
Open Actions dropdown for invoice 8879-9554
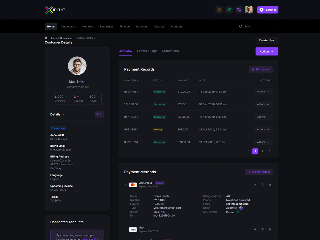pyautogui.click(x=263, y=142)
